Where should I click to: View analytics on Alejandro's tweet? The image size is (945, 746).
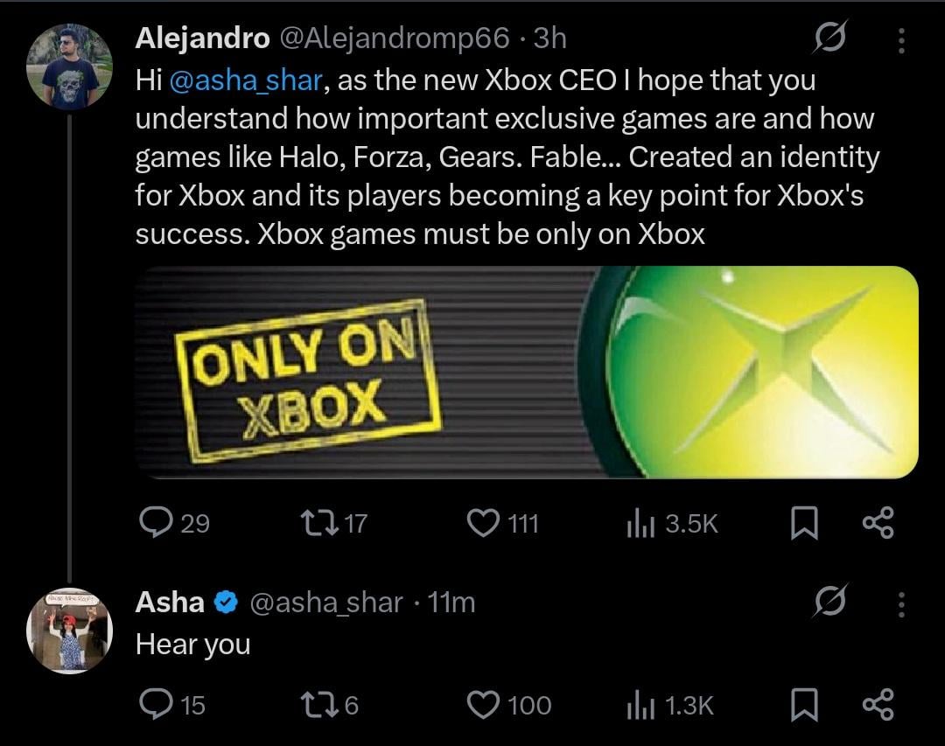coord(640,523)
